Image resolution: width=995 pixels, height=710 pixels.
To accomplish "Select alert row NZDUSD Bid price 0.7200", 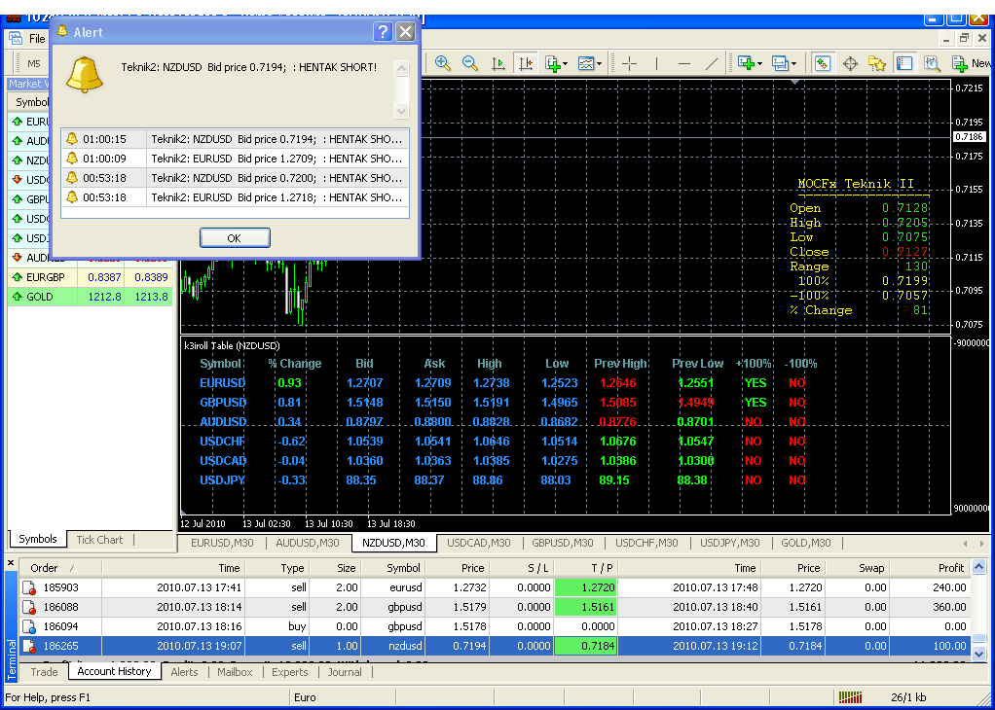I will (x=235, y=177).
